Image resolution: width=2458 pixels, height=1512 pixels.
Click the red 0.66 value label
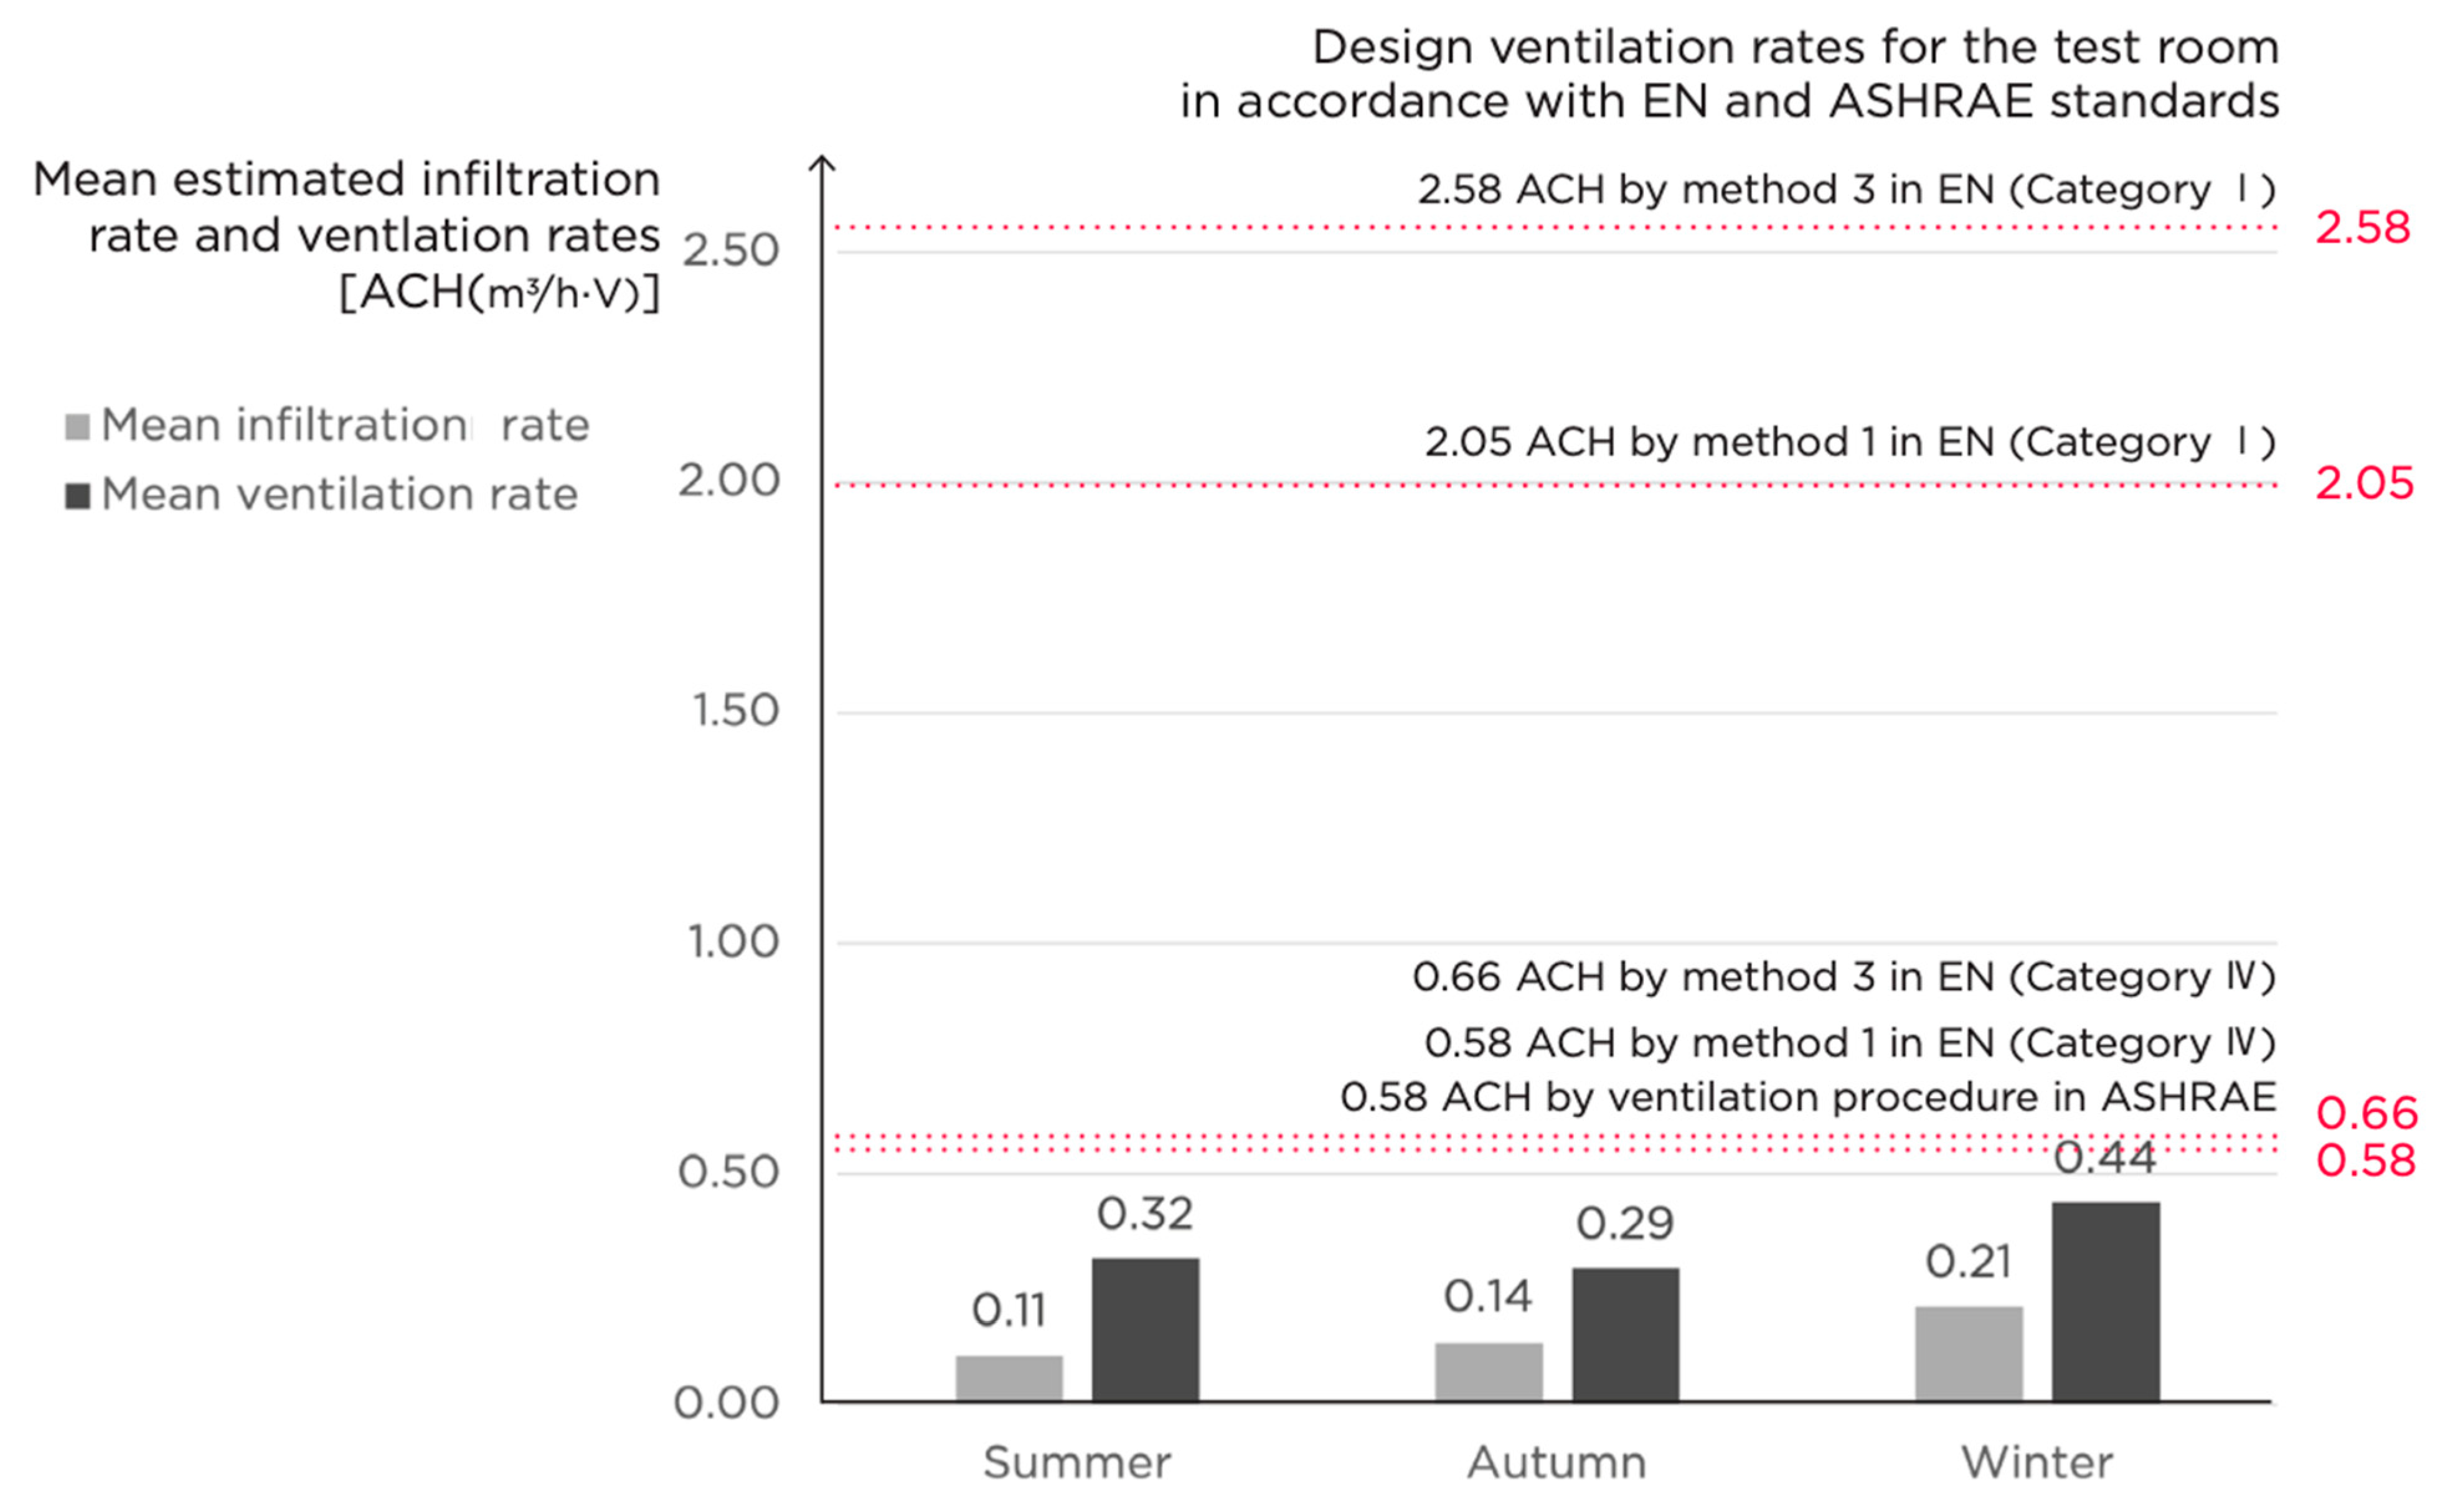(2366, 1113)
